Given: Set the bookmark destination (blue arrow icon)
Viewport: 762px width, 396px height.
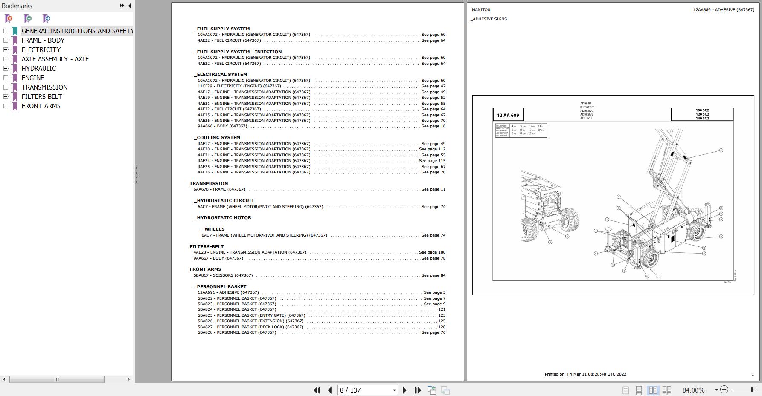Looking at the screenshot, I should (46, 19).
